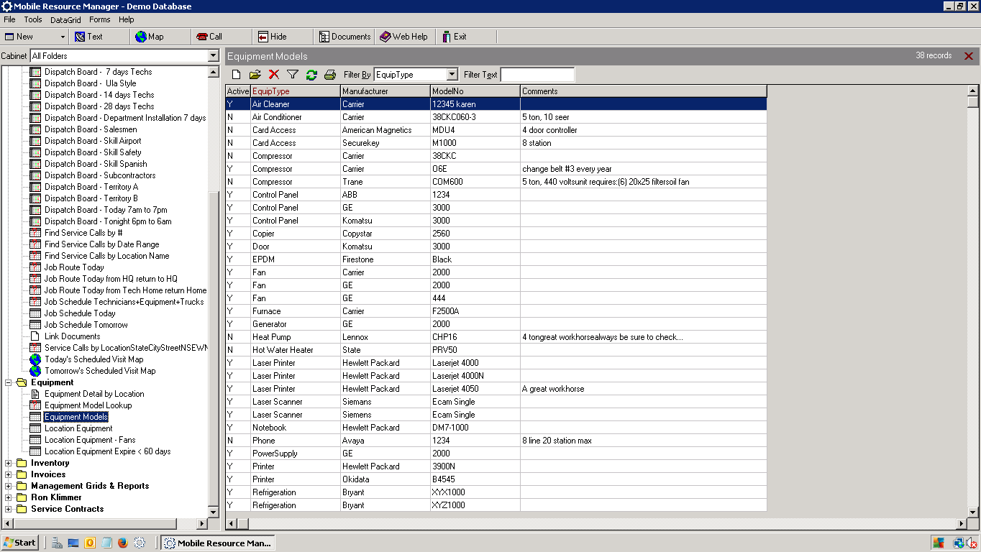
Task: Open Link Documents tree item
Action: pos(72,336)
